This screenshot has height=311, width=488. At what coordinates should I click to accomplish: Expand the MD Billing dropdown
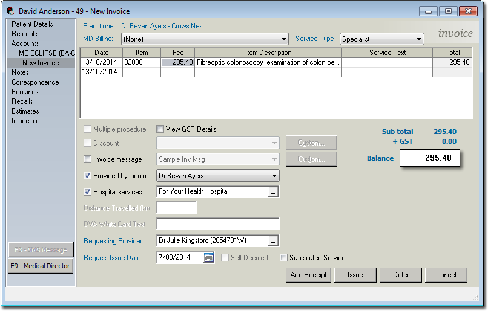[283, 39]
